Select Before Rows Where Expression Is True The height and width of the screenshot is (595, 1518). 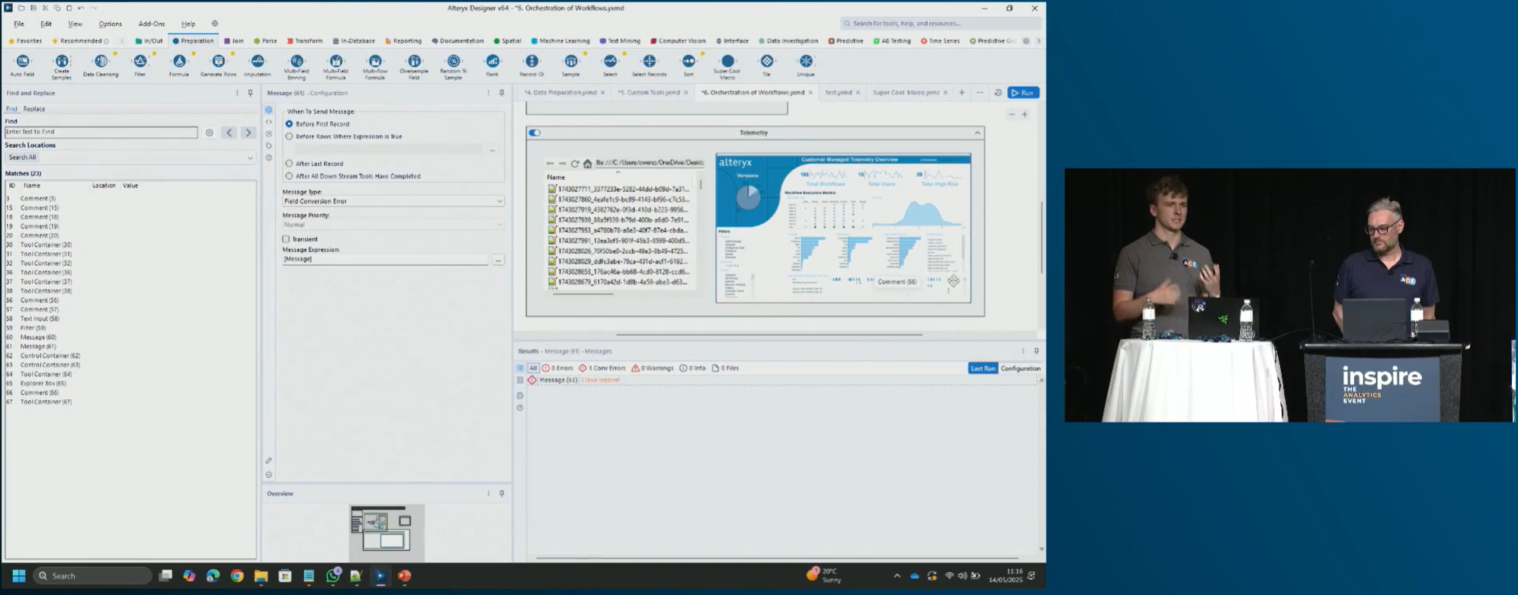(289, 136)
